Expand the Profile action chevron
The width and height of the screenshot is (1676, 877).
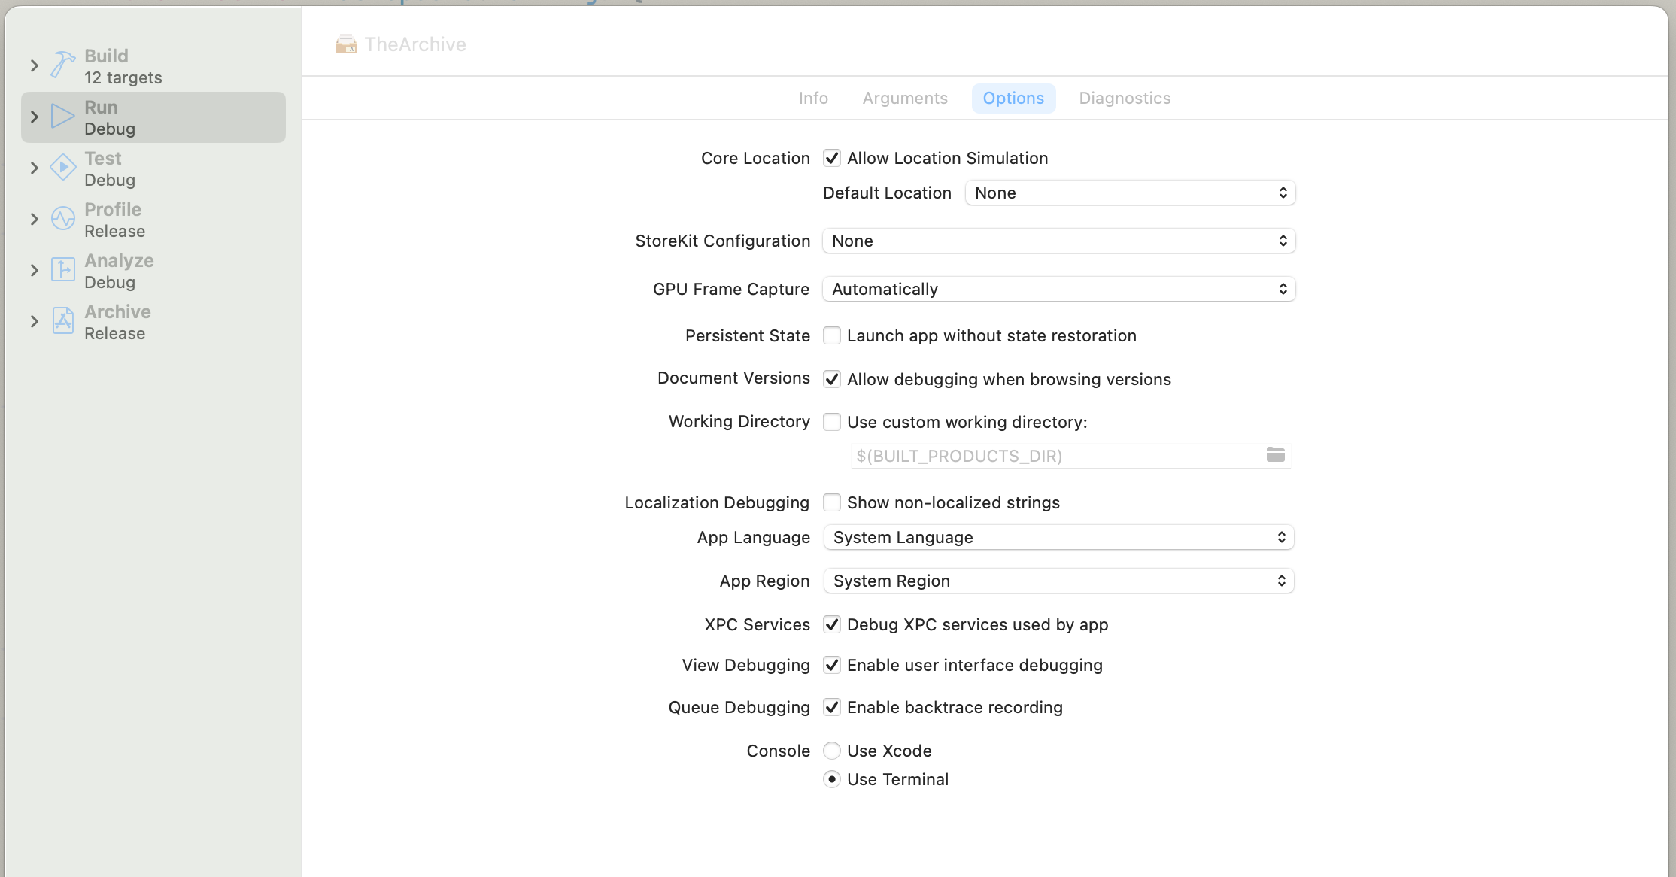(x=34, y=219)
